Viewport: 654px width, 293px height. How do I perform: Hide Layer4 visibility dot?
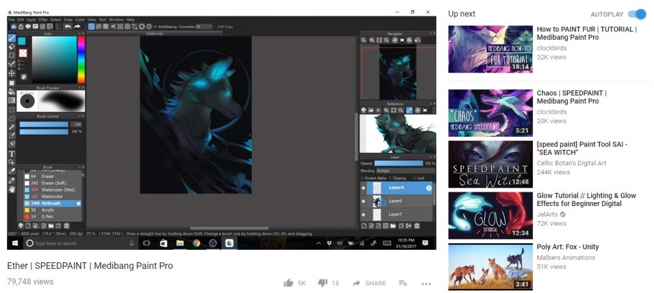(x=363, y=188)
